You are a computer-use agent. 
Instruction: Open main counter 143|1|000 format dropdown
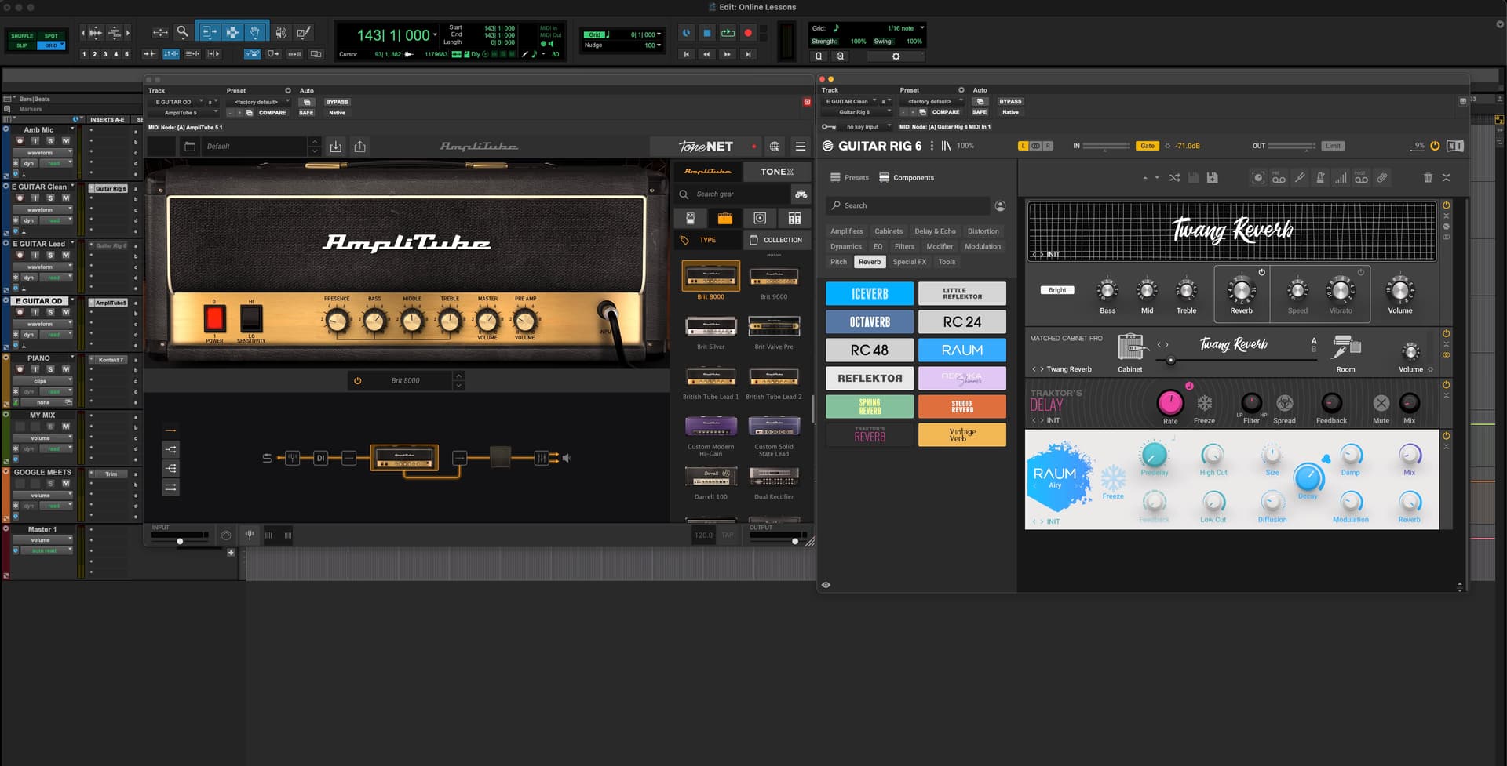tap(435, 34)
